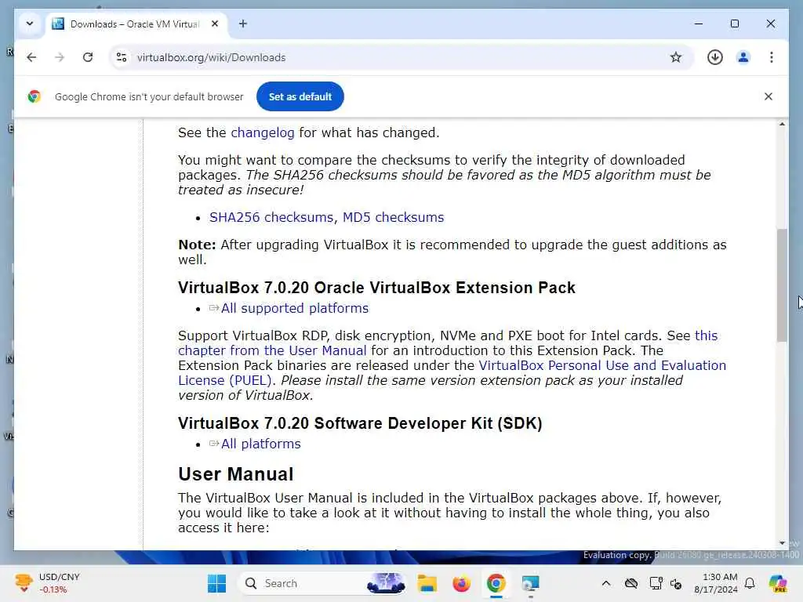Screen dimensions: 803x602
Task: Minimize the Chrome window
Action: 699,24
